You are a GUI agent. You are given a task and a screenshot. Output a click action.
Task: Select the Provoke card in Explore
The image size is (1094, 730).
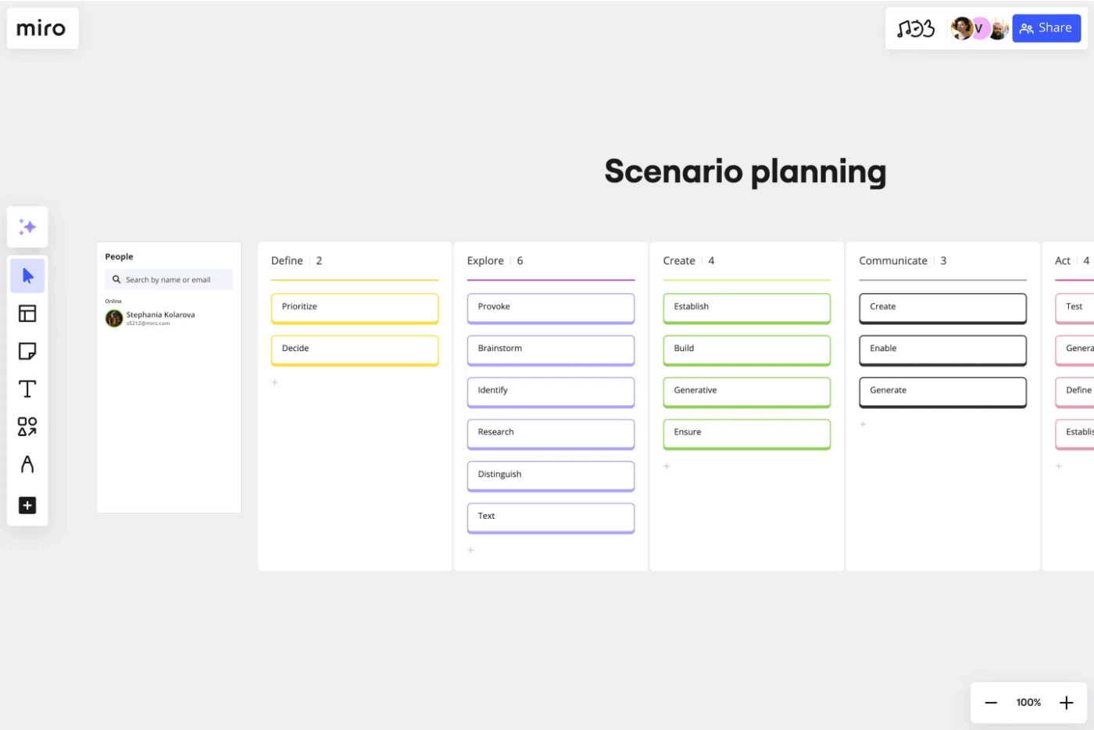pyautogui.click(x=550, y=307)
